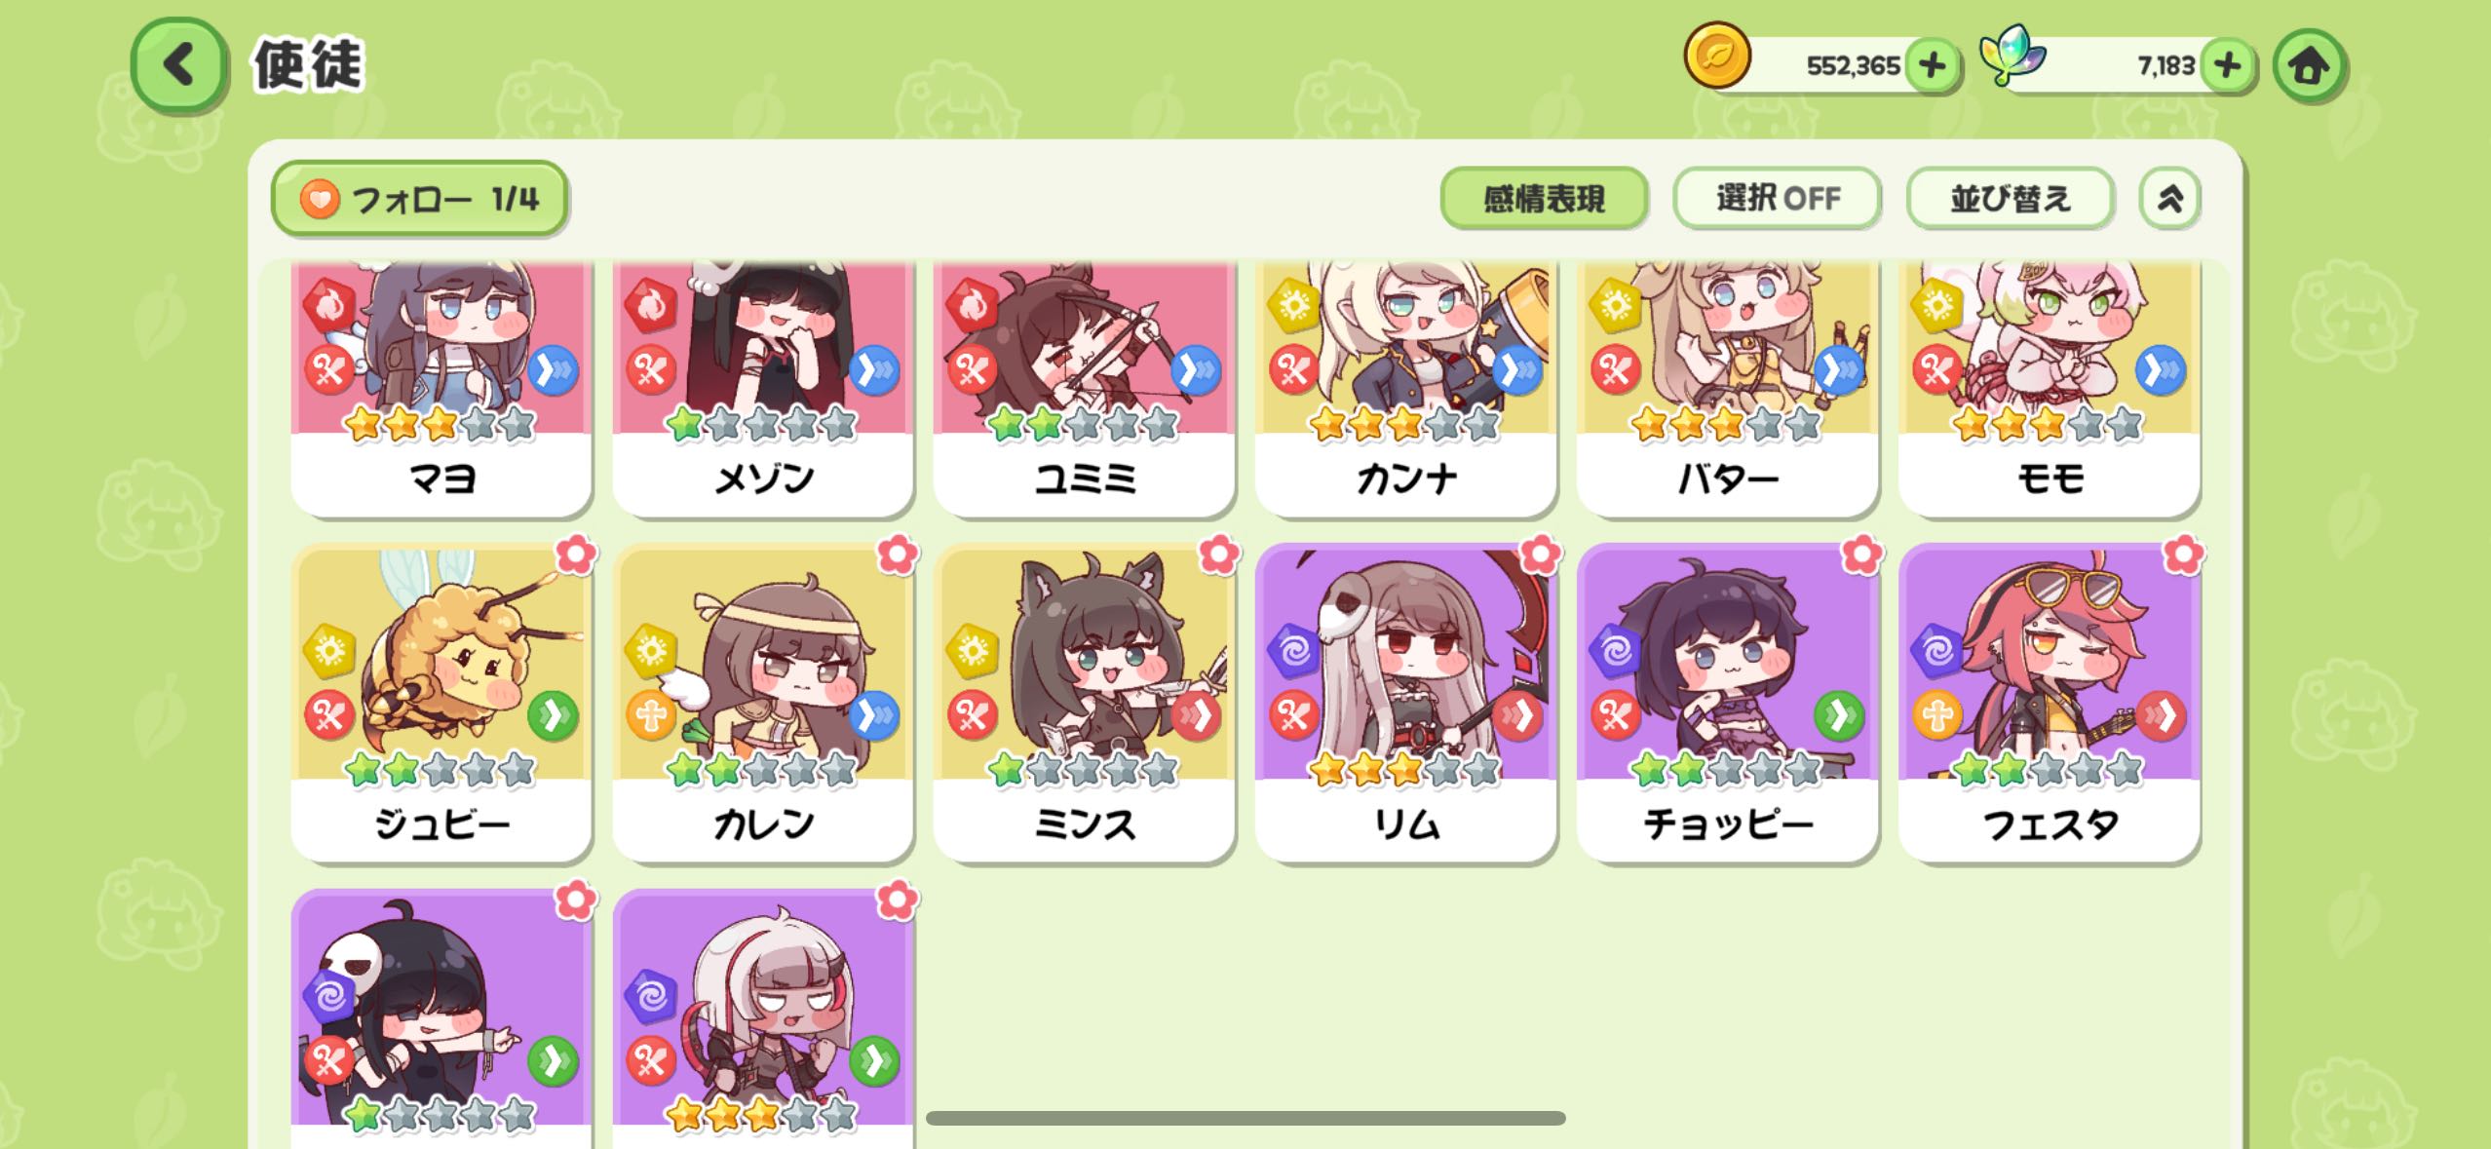This screenshot has width=2491, height=1149.
Task: Click the flower badge on ジュビー card
Action: point(576,555)
